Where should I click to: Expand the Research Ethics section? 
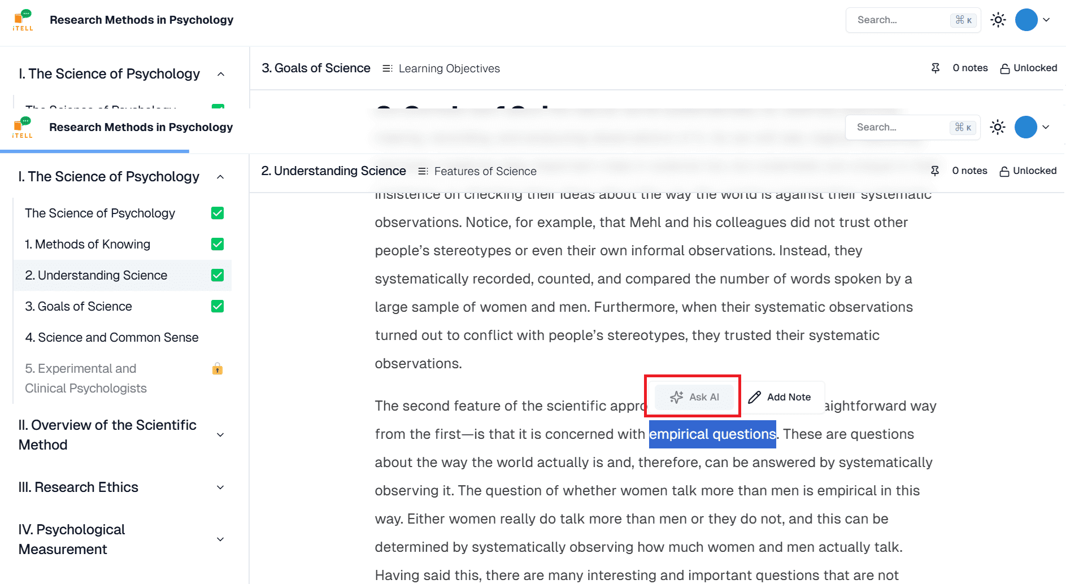coord(220,487)
